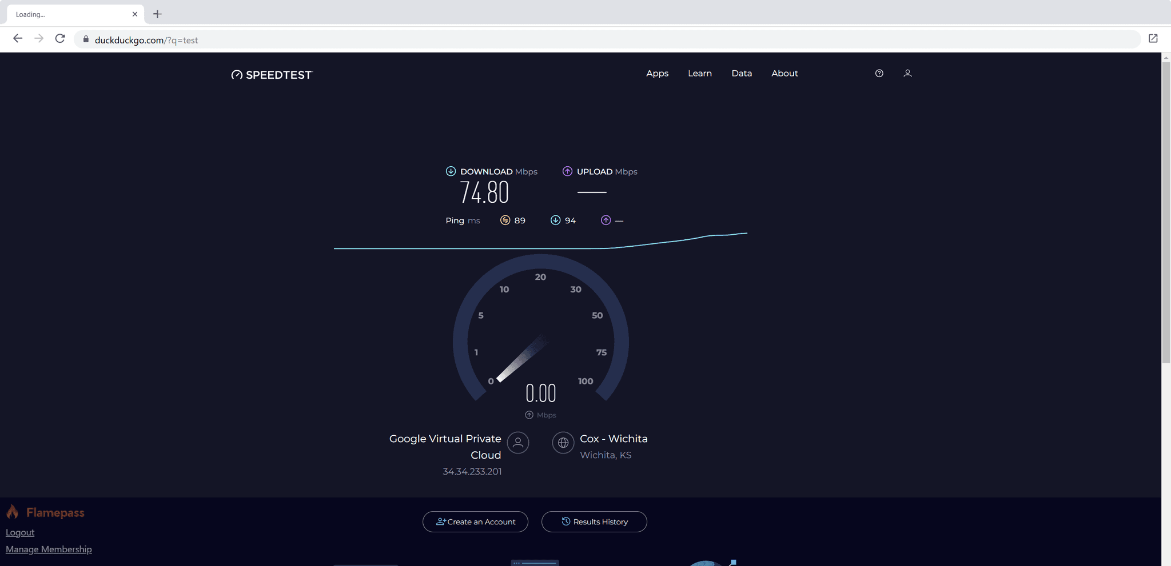Click the Create an Account button

pos(475,521)
